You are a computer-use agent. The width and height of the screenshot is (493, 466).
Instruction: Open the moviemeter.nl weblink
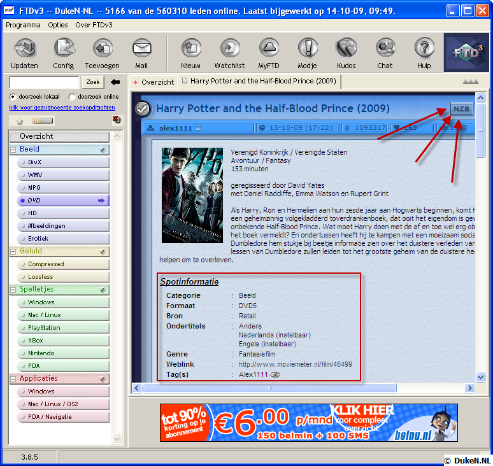tap(296, 364)
